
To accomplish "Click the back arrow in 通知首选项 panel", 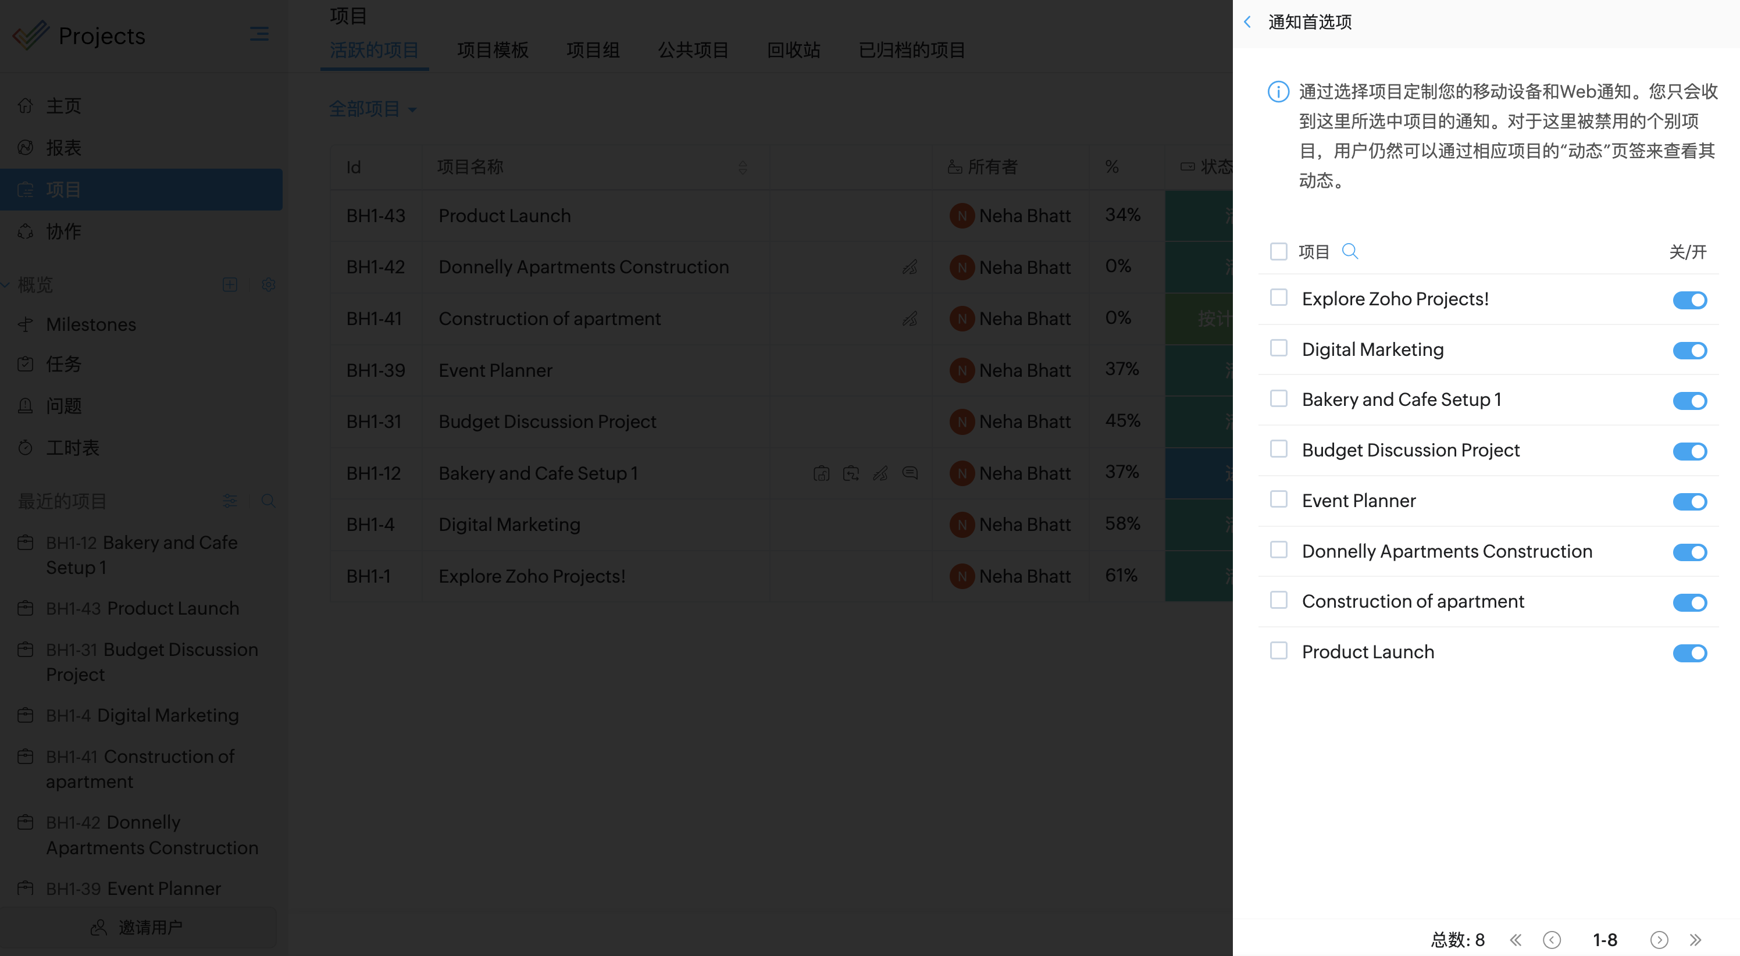I will pos(1247,22).
